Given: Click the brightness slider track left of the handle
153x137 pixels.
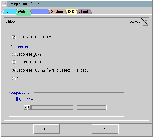Looking at the screenshot, I should tap(52, 108).
